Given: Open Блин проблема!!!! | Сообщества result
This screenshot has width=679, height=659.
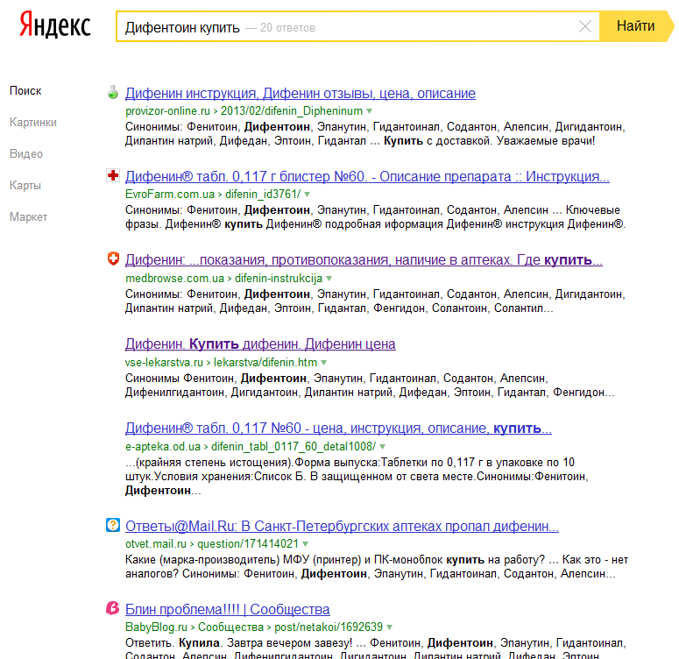Looking at the screenshot, I should [227, 609].
